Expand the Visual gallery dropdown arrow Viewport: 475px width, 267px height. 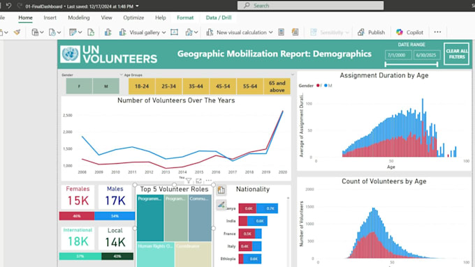pos(164,32)
